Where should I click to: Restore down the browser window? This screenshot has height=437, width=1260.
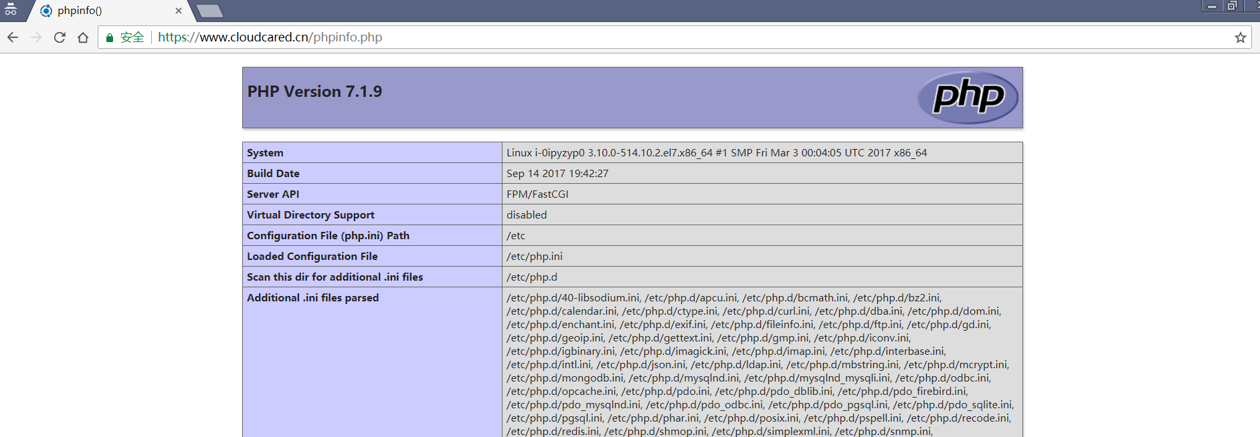[1232, 6]
